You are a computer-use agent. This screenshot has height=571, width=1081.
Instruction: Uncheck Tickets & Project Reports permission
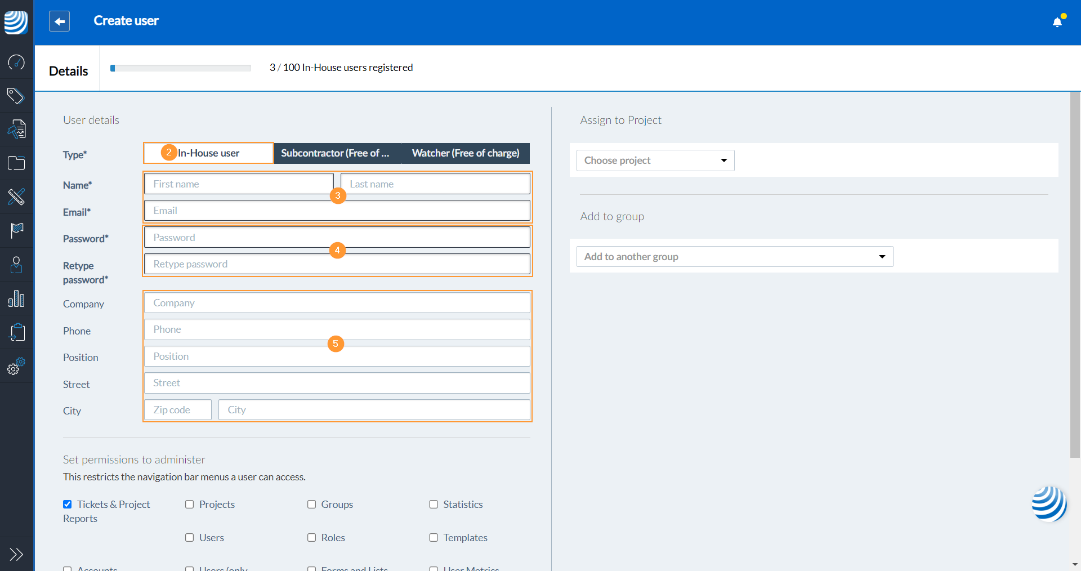[x=68, y=505]
